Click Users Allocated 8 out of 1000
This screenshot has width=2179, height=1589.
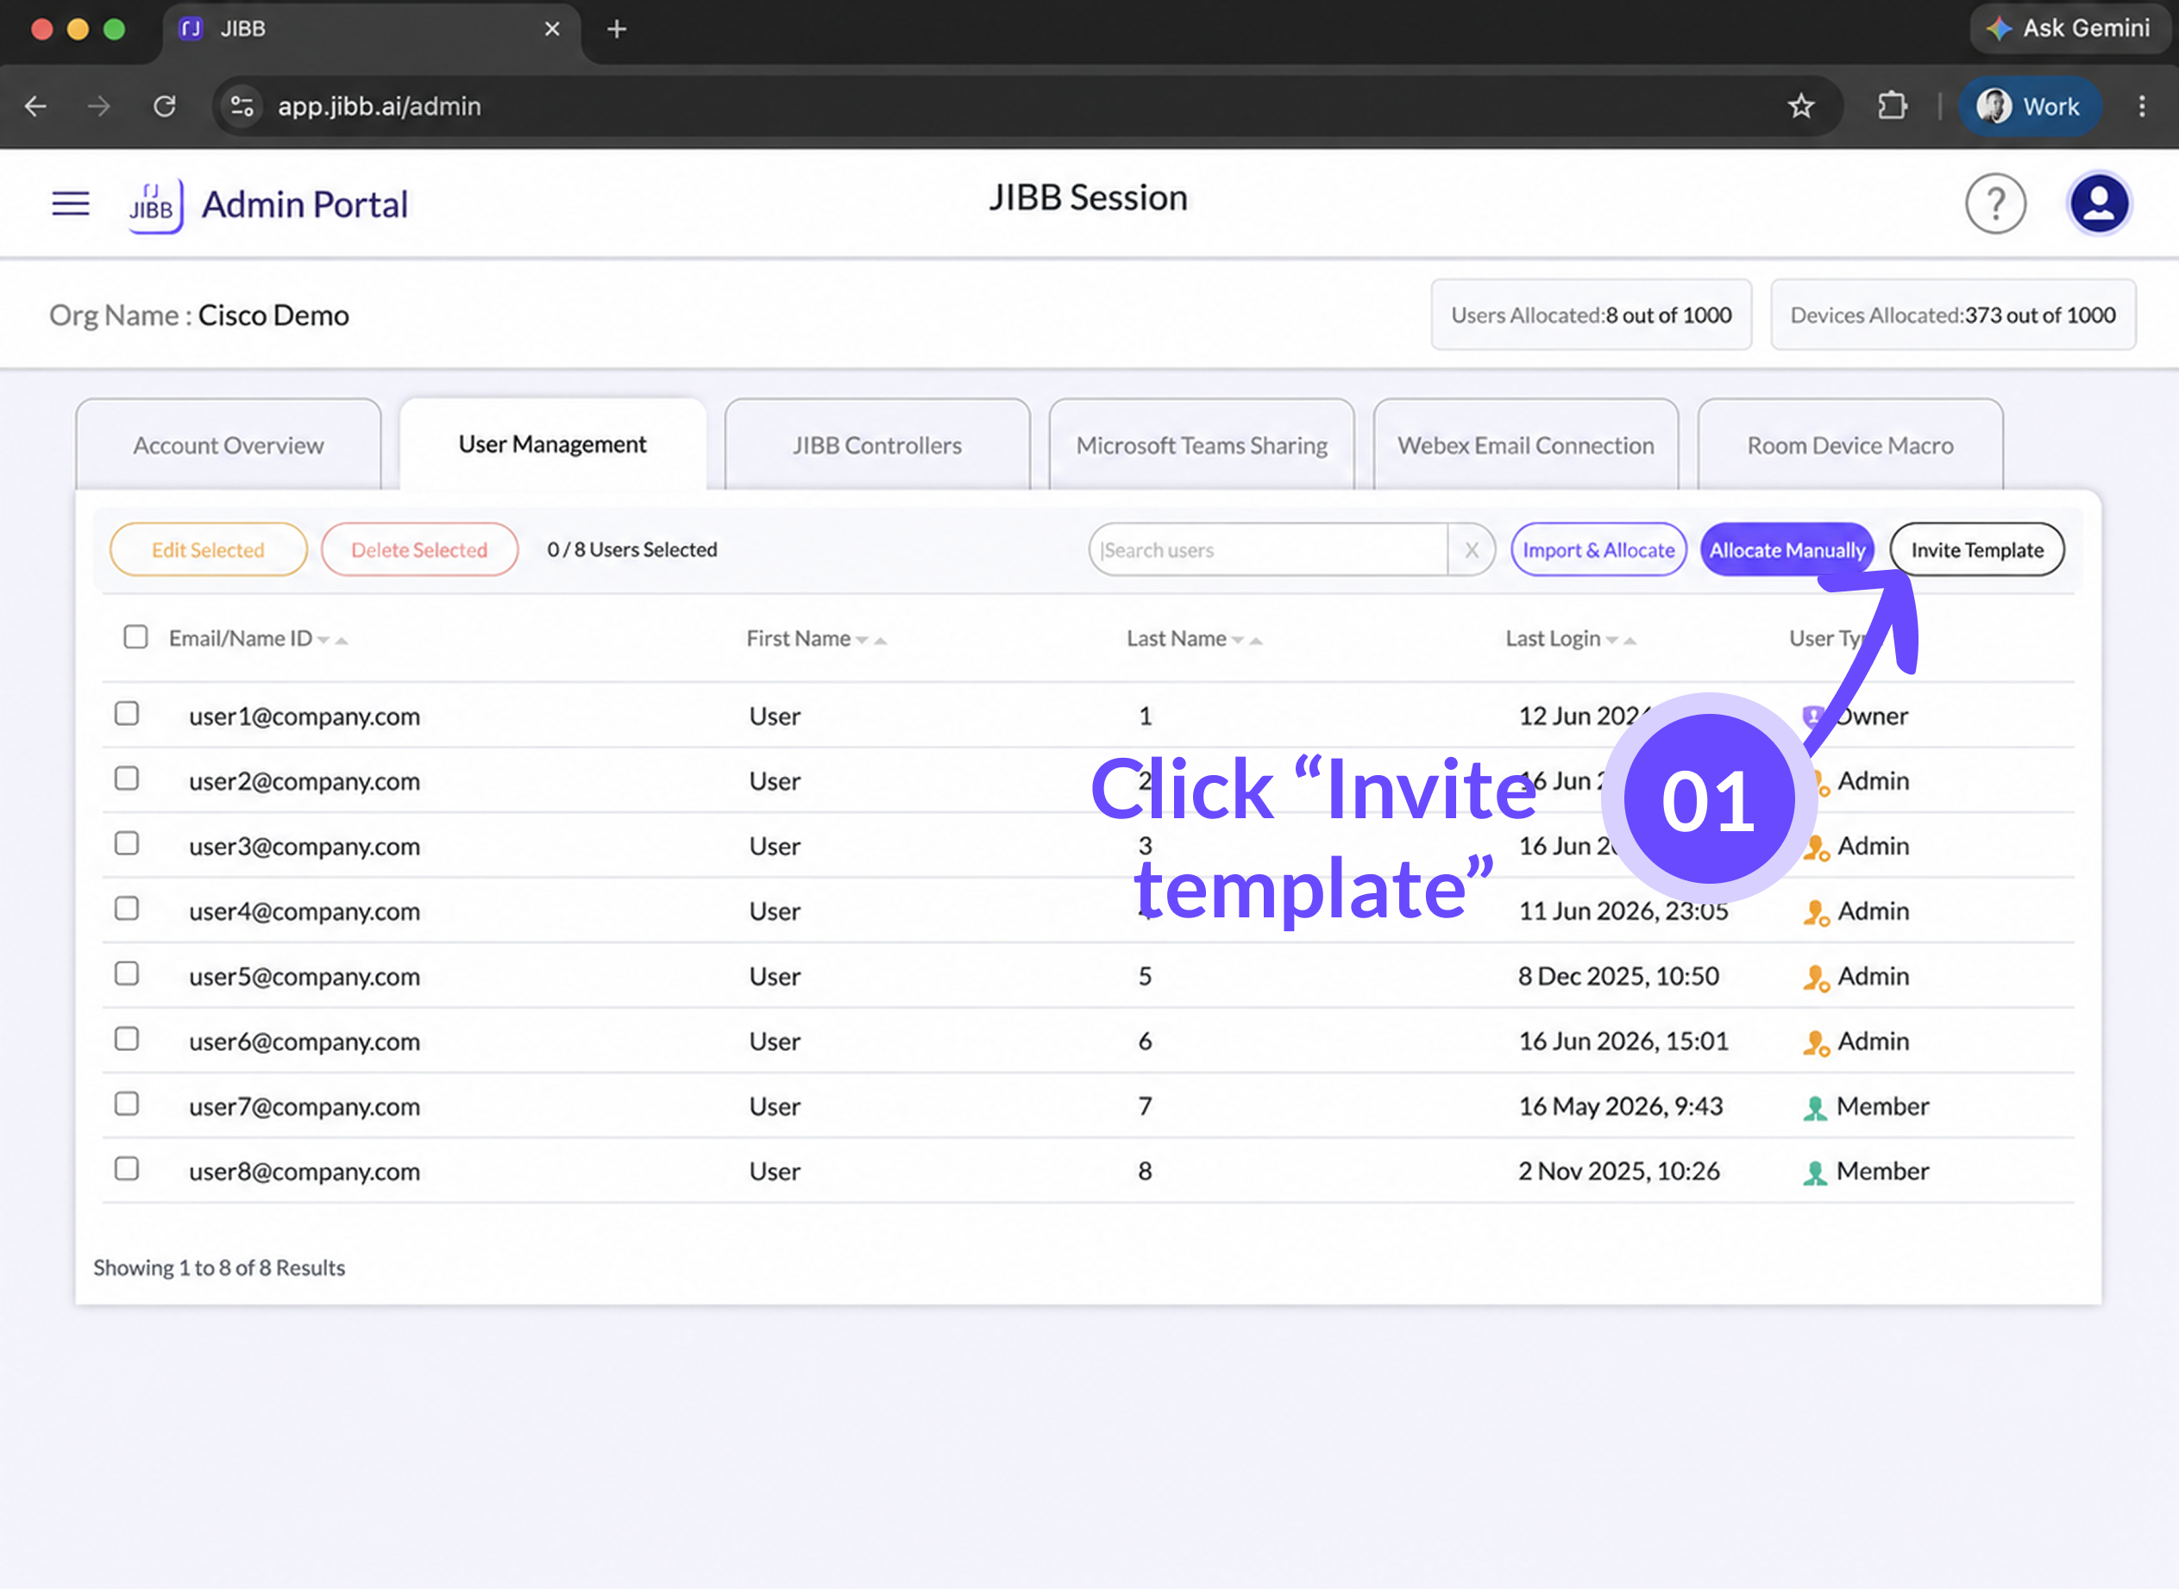tap(1591, 315)
